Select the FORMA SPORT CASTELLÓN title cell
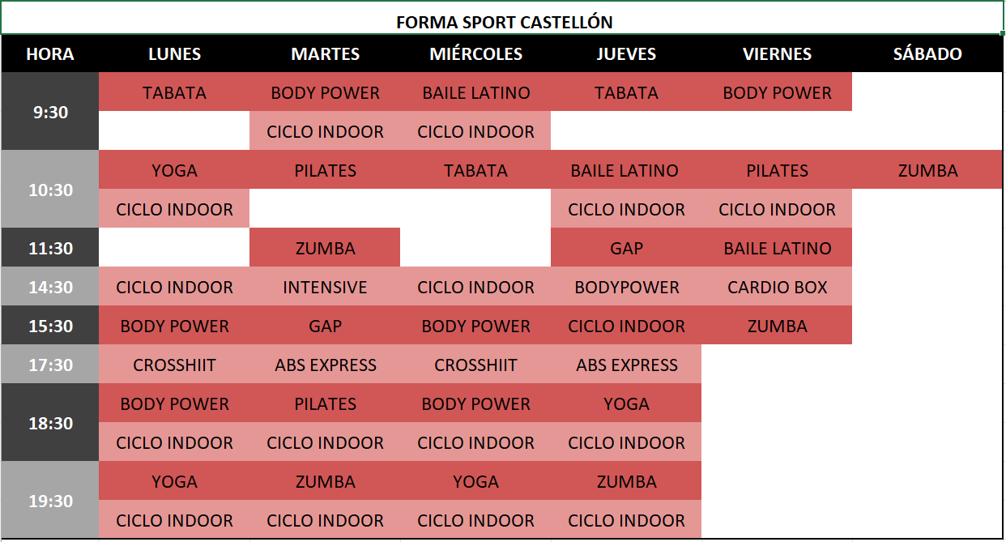Image resolution: width=1006 pixels, height=542 pixels. click(x=503, y=22)
